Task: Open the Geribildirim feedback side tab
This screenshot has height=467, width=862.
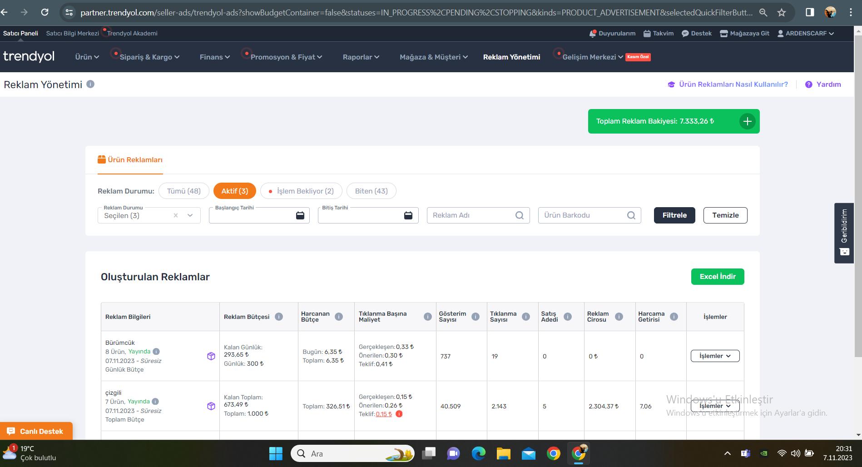Action: tap(844, 233)
